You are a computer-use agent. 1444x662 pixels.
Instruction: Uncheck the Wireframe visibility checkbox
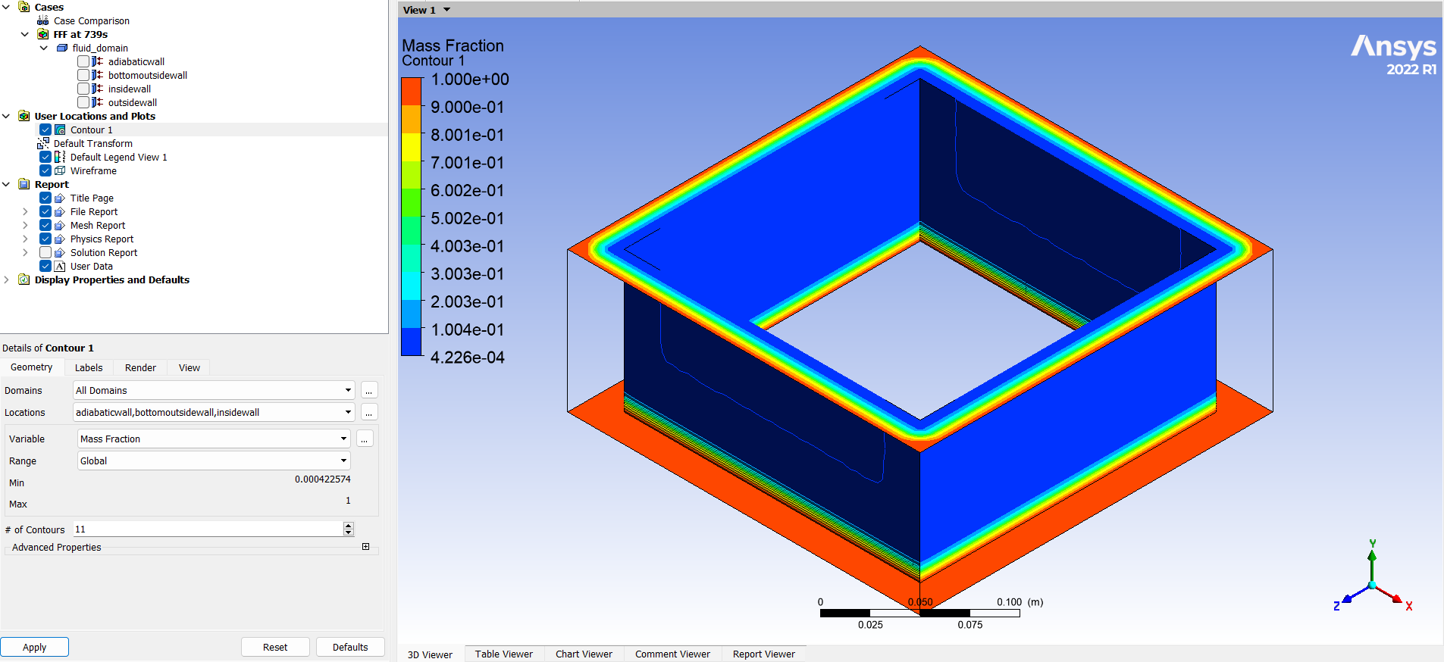(45, 171)
